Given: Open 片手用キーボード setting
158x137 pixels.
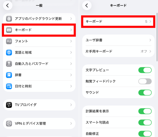Looking at the screenshot, I should point(118,51).
